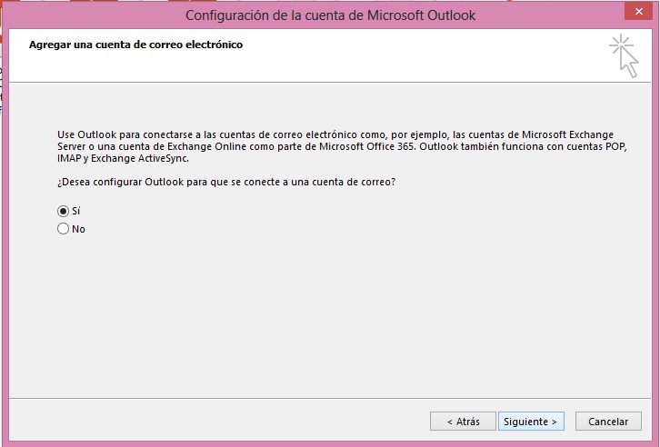Click the empty gray dialog body area
Viewport: 660px width, 447px height.
tap(345, 309)
